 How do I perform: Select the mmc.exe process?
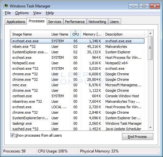tap(77, 85)
